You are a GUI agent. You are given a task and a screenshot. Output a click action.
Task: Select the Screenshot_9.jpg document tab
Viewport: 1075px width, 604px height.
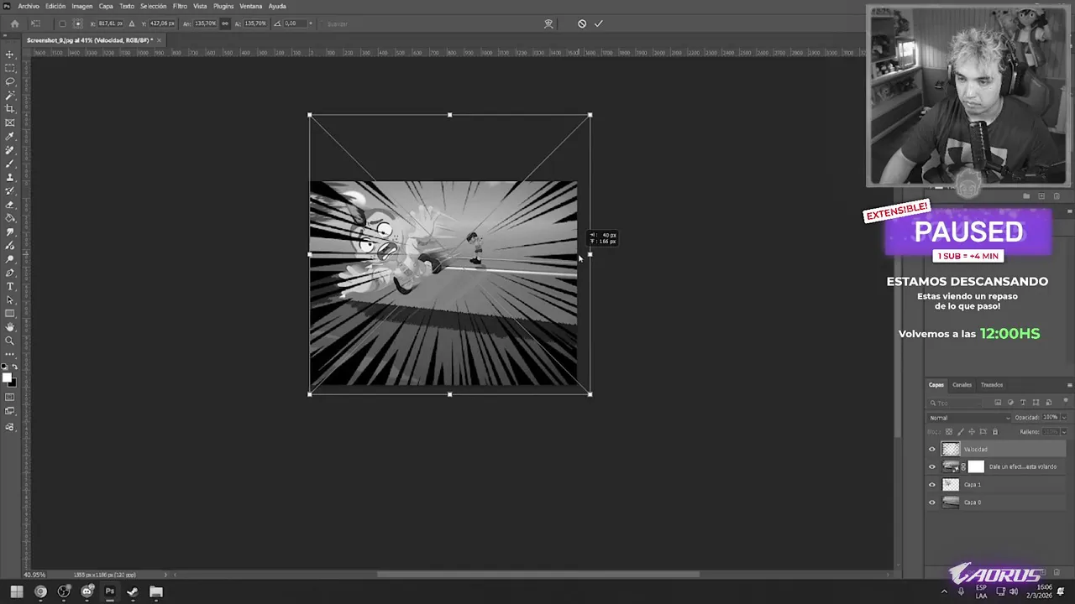click(89, 40)
